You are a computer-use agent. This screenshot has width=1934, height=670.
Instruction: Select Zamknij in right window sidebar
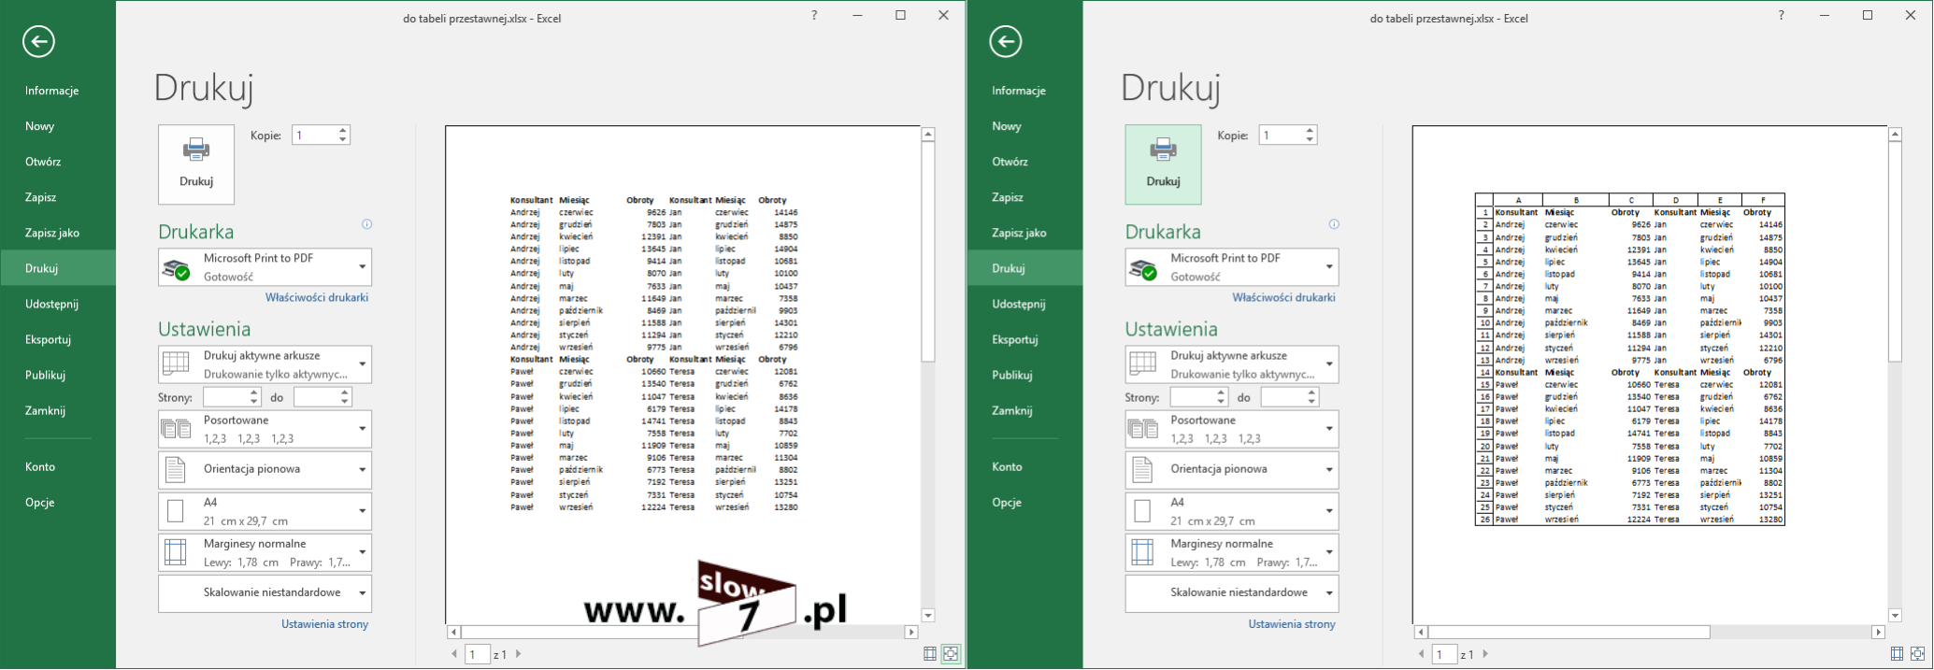(x=1024, y=410)
